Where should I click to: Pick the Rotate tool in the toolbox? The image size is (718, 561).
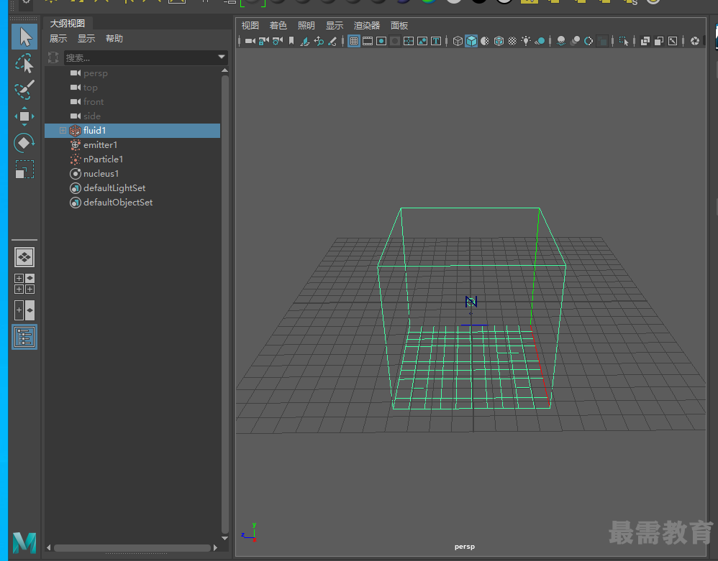pyautogui.click(x=24, y=143)
